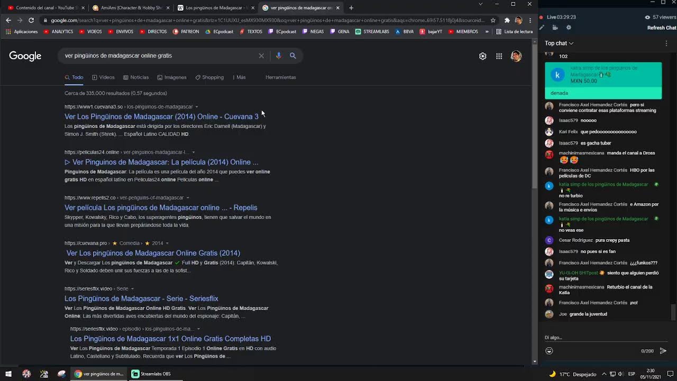Image resolution: width=677 pixels, height=381 pixels.
Task: Open the repelis2 result options arrow
Action: coord(188,198)
